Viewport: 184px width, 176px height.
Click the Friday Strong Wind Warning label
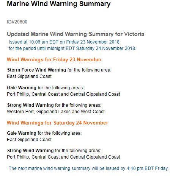pos(30,105)
